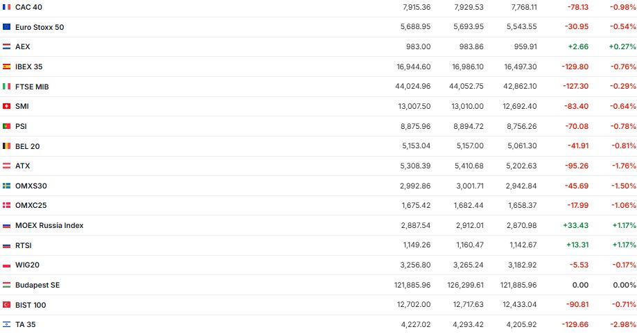Open the MOEX Russia Index link

[x=49, y=225]
